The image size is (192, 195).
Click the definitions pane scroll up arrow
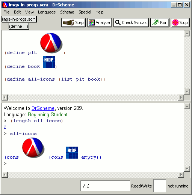[x=187, y=33]
